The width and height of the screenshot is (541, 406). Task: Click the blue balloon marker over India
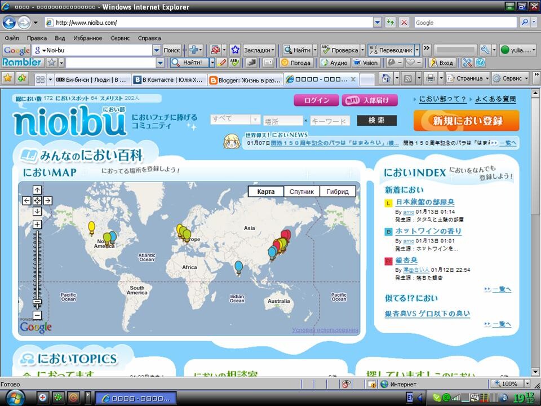(238, 268)
